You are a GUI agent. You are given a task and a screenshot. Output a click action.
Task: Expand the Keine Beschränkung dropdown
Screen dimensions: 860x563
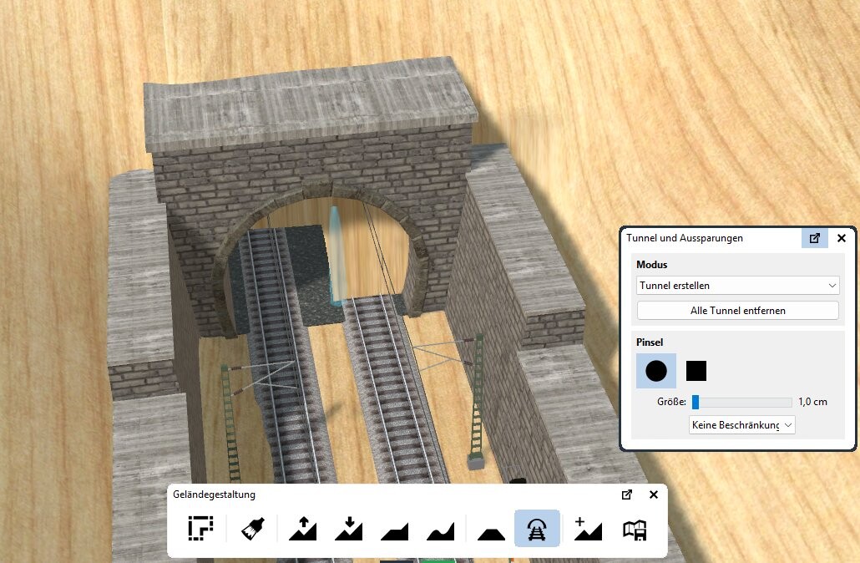click(742, 425)
